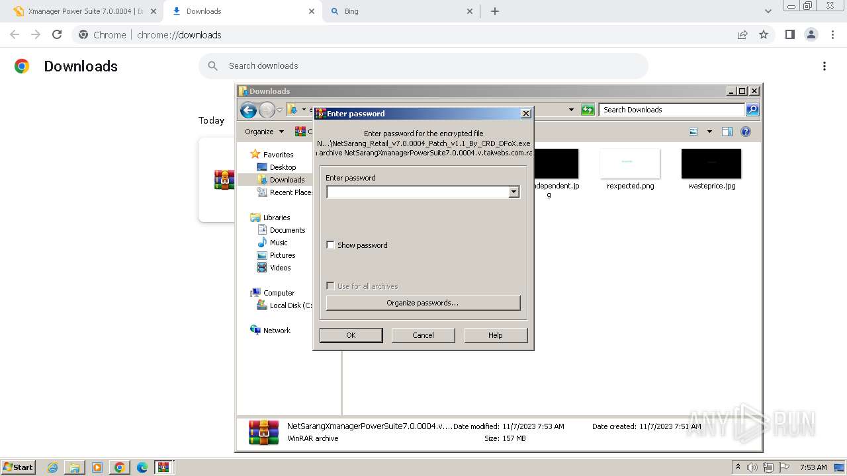
Task: Open the Documents library
Action: pos(287,230)
